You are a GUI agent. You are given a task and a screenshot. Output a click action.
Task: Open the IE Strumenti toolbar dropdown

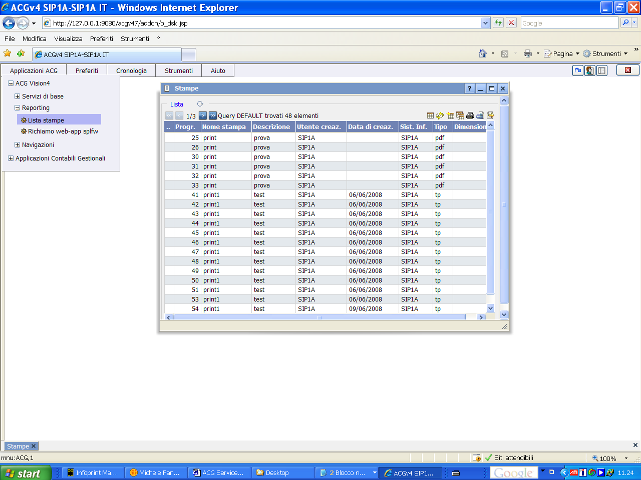tap(605, 53)
